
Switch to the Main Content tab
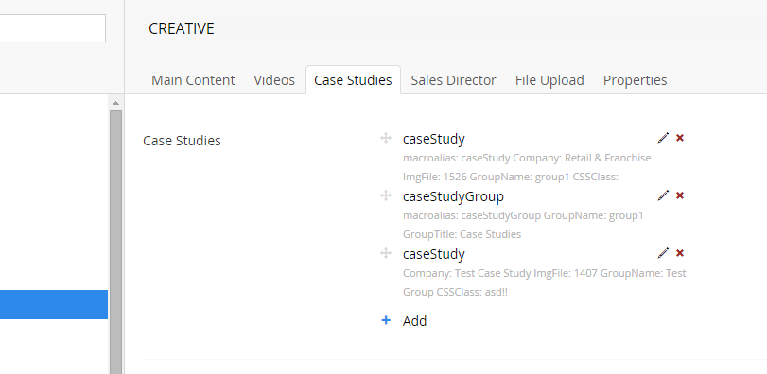[193, 80]
